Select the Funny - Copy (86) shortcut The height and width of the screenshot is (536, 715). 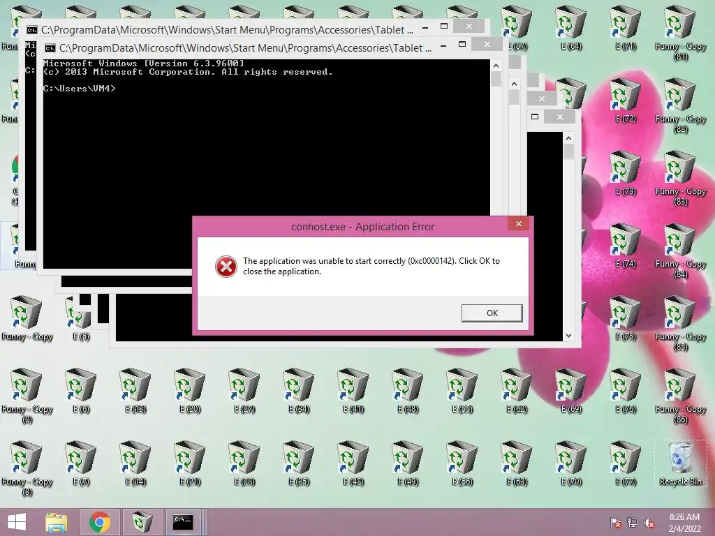680,396
